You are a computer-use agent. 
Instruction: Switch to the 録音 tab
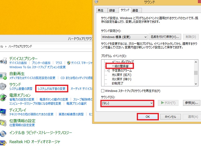pos(112,10)
